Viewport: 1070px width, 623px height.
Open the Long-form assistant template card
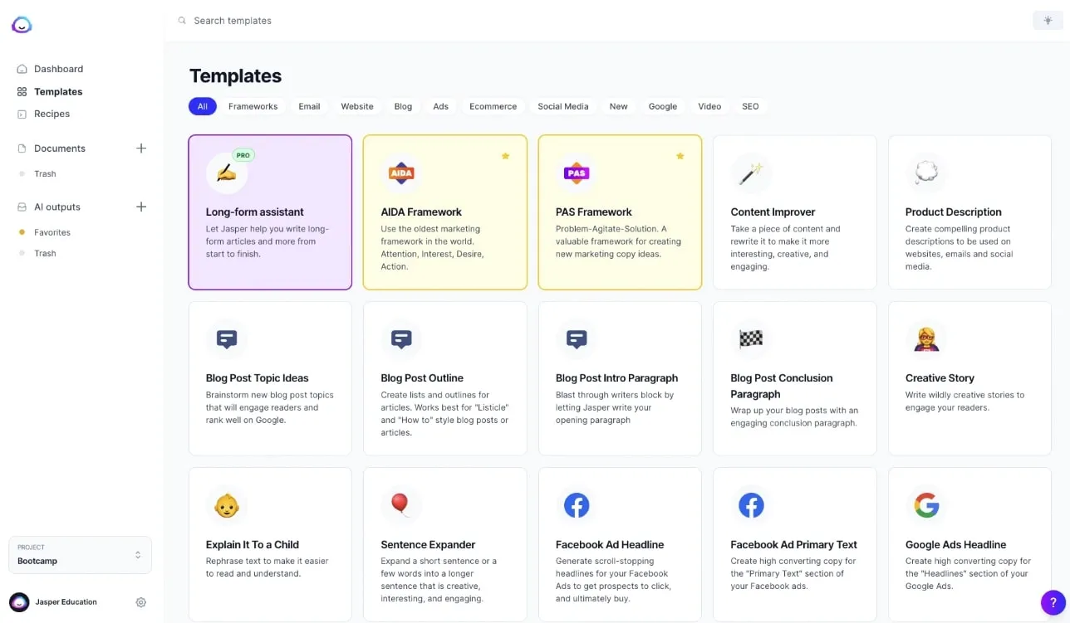click(x=270, y=212)
